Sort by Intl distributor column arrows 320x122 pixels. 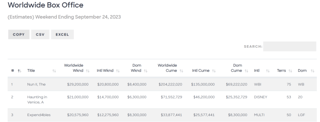268,71
